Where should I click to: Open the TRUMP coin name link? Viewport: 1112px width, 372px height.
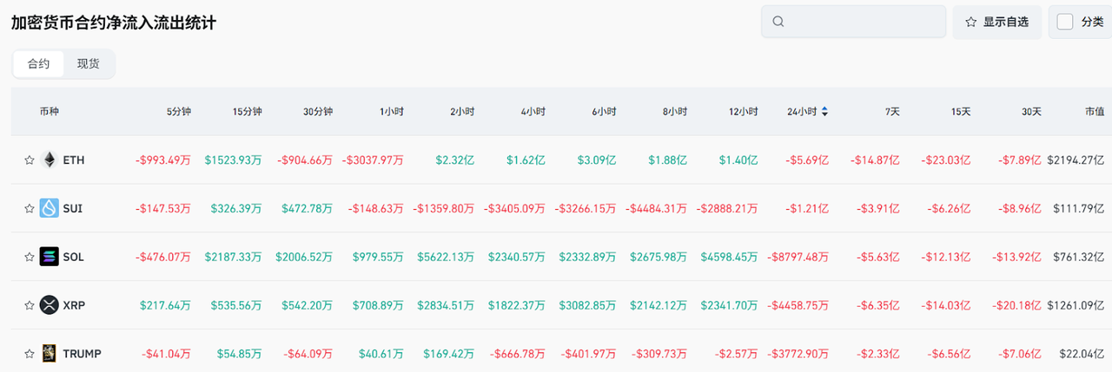tap(82, 354)
